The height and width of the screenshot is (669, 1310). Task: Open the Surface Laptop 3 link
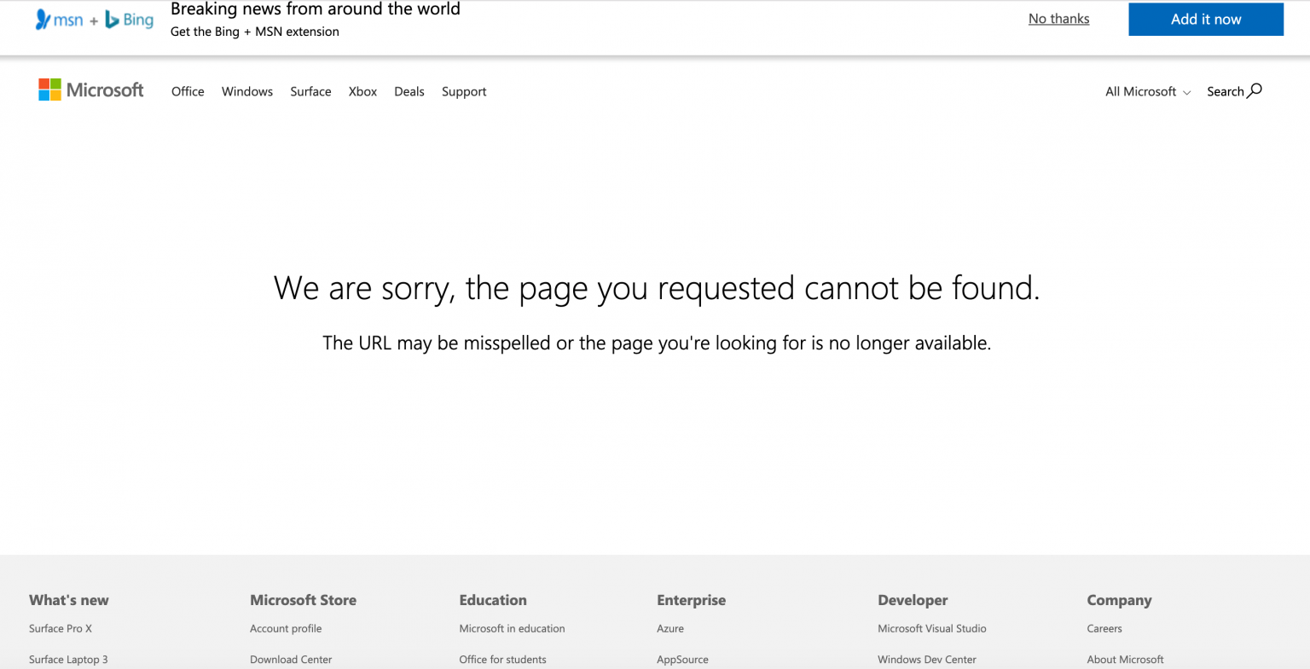68,659
